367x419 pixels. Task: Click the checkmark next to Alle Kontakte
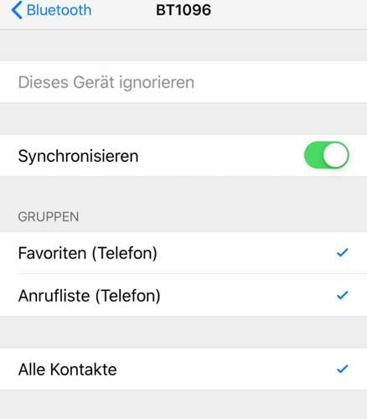pos(342,369)
